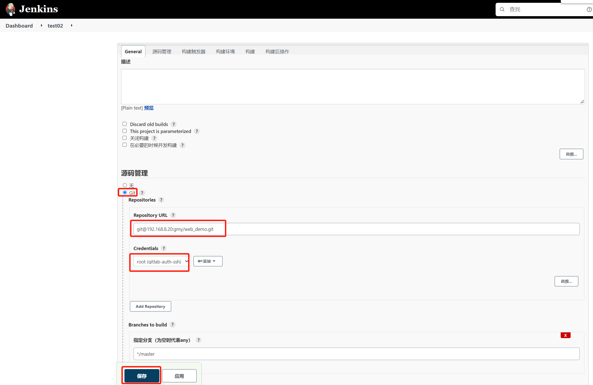
Task: Switch to the General tab
Action: 133,52
